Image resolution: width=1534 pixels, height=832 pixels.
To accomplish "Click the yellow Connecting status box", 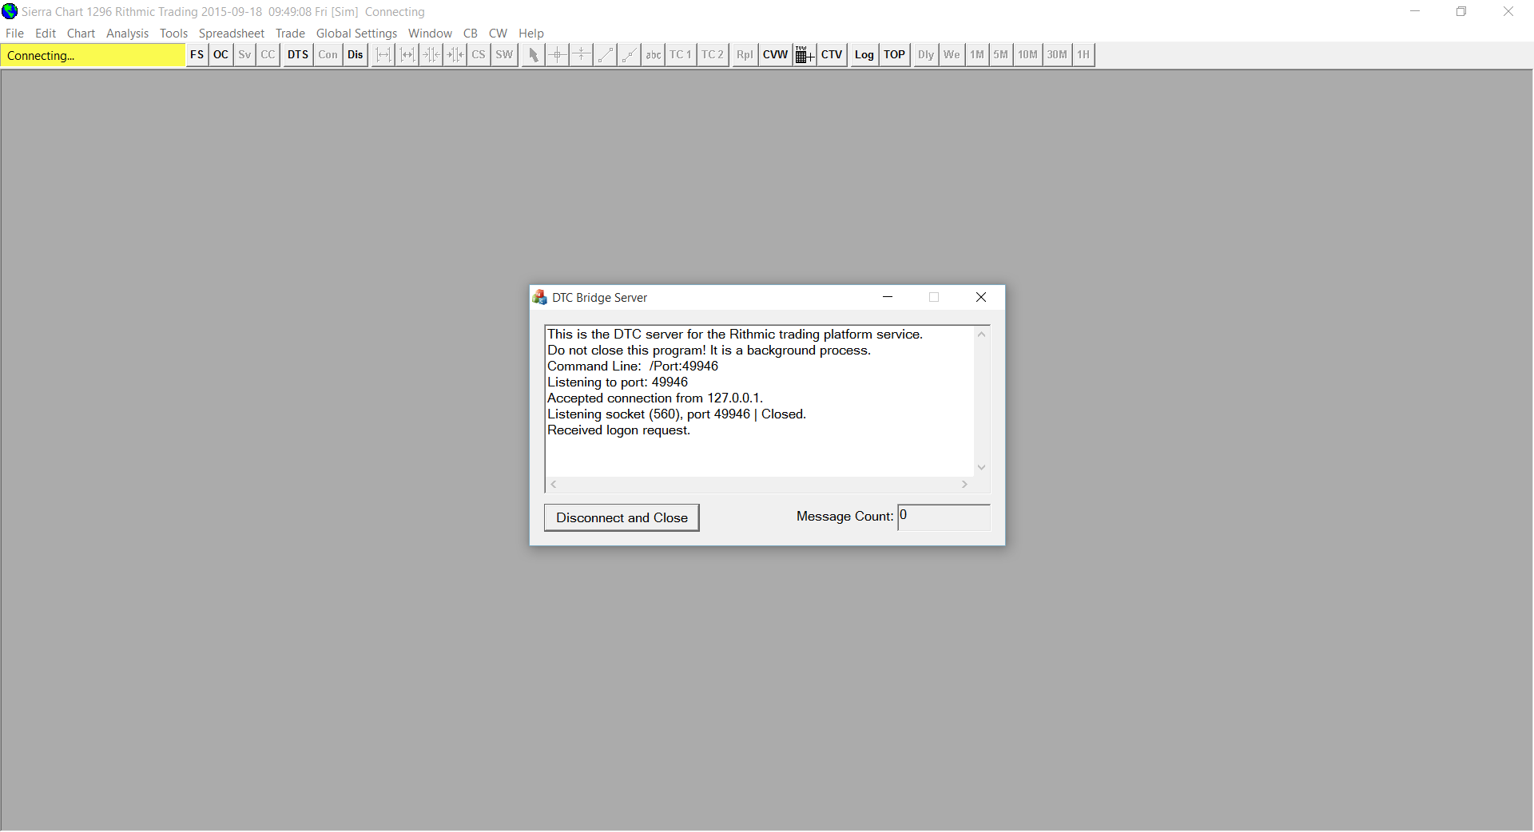I will 93,56.
